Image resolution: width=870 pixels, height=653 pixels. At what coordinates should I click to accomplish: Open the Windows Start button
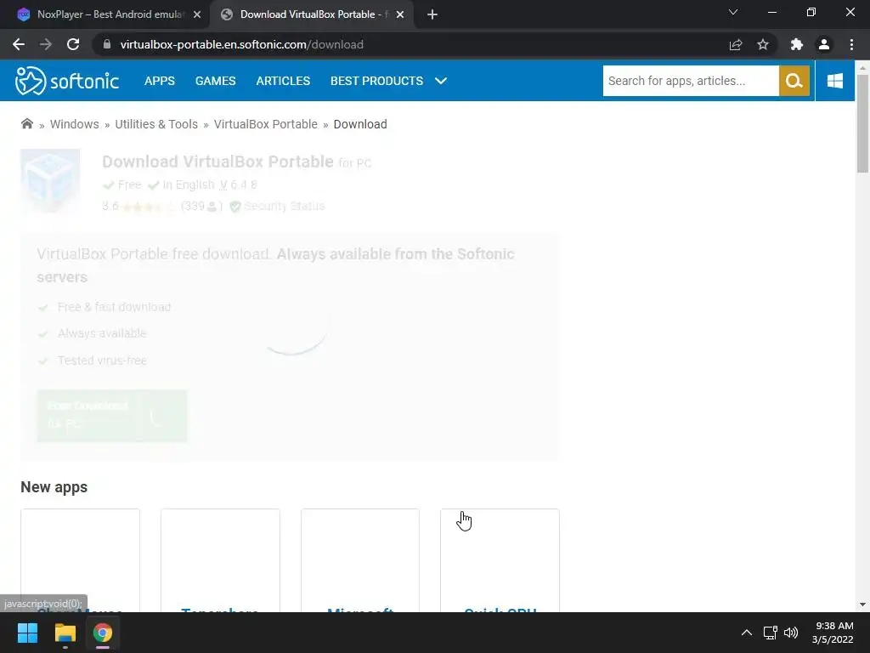click(x=27, y=633)
